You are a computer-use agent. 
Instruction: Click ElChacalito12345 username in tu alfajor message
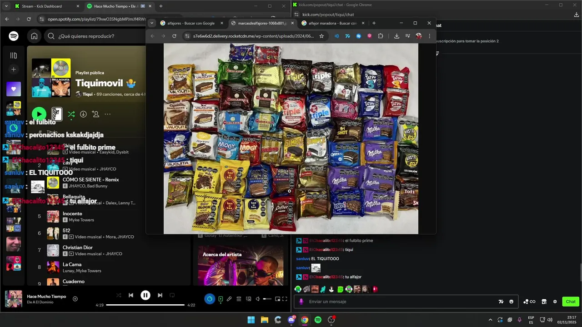coord(326,277)
